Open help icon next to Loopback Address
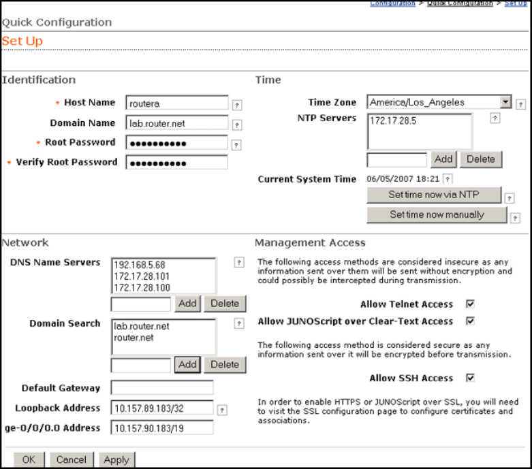The image size is (532, 469). [222, 410]
